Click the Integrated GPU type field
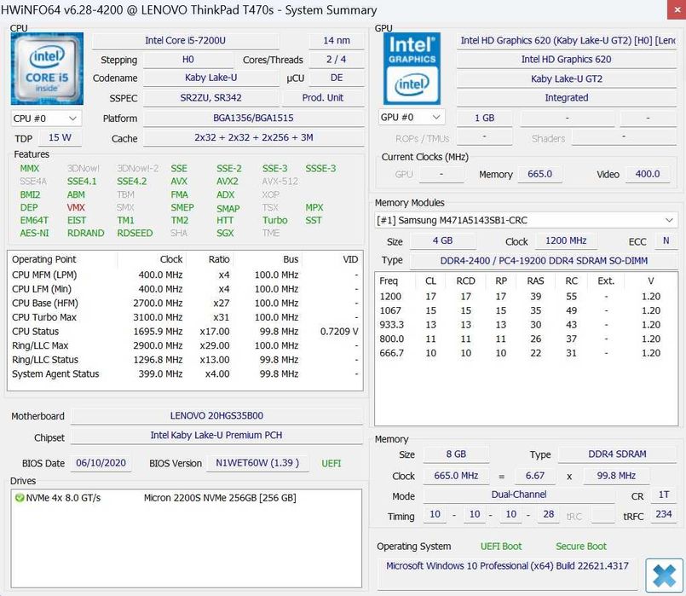This screenshot has width=686, height=596. [x=567, y=97]
